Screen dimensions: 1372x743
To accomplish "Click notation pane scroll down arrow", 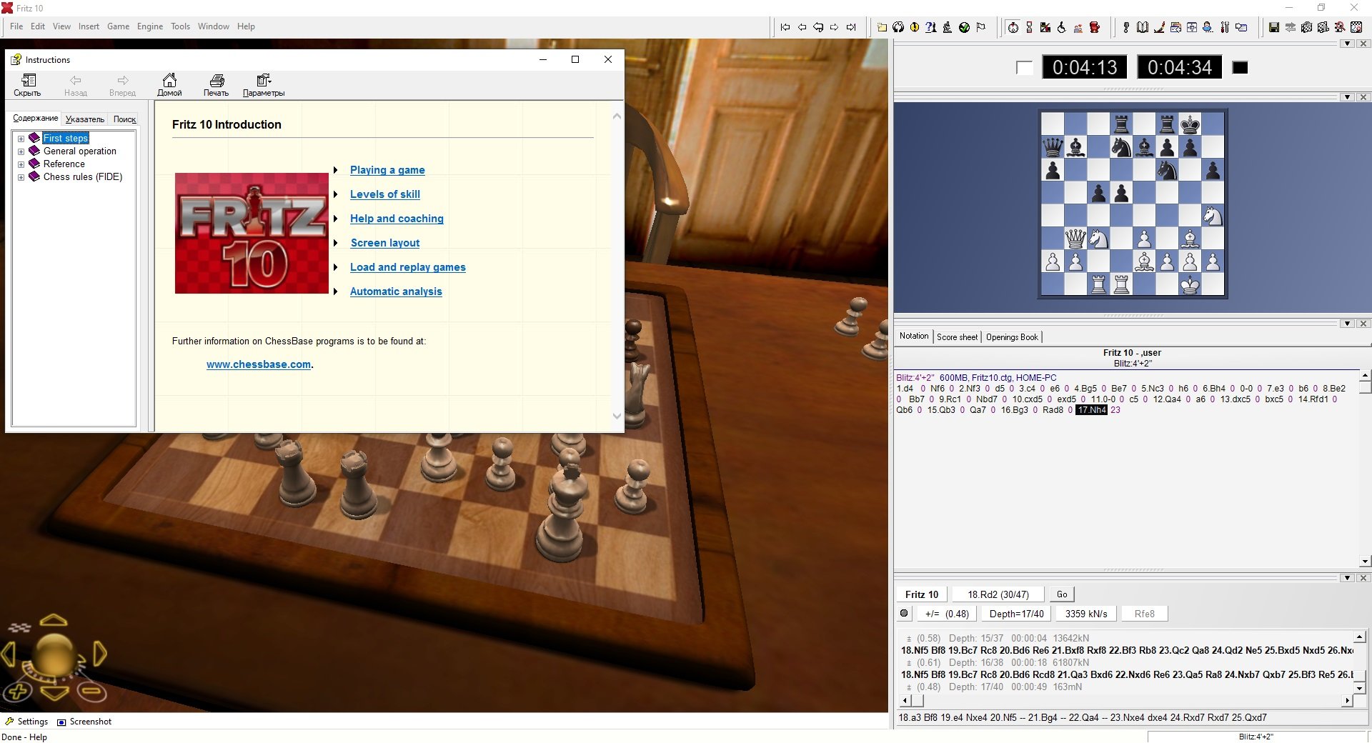I will point(1365,562).
